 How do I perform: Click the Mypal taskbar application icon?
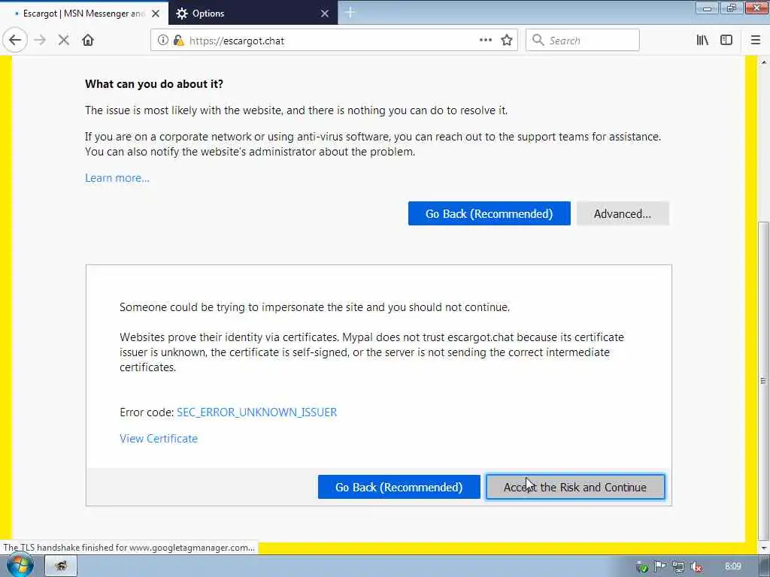tap(62, 566)
